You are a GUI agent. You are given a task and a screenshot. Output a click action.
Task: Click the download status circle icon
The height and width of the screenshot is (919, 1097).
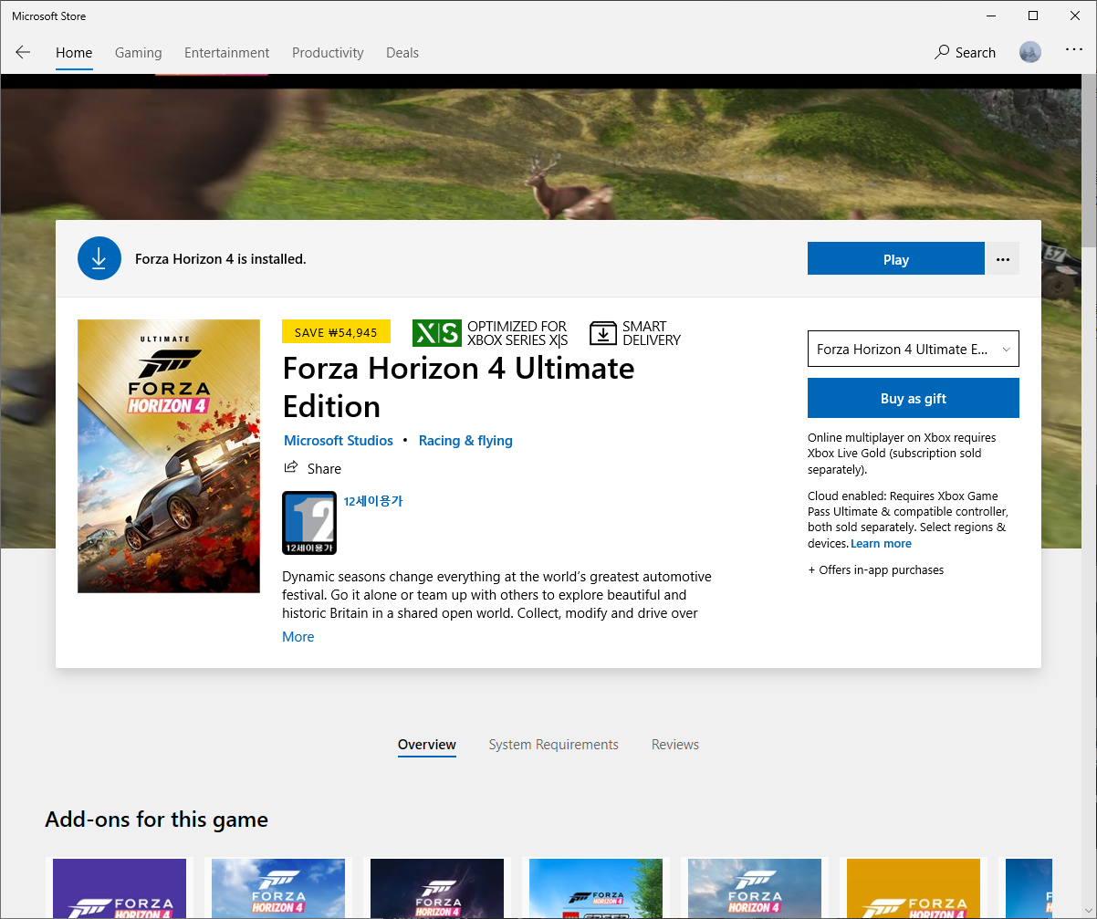(99, 258)
